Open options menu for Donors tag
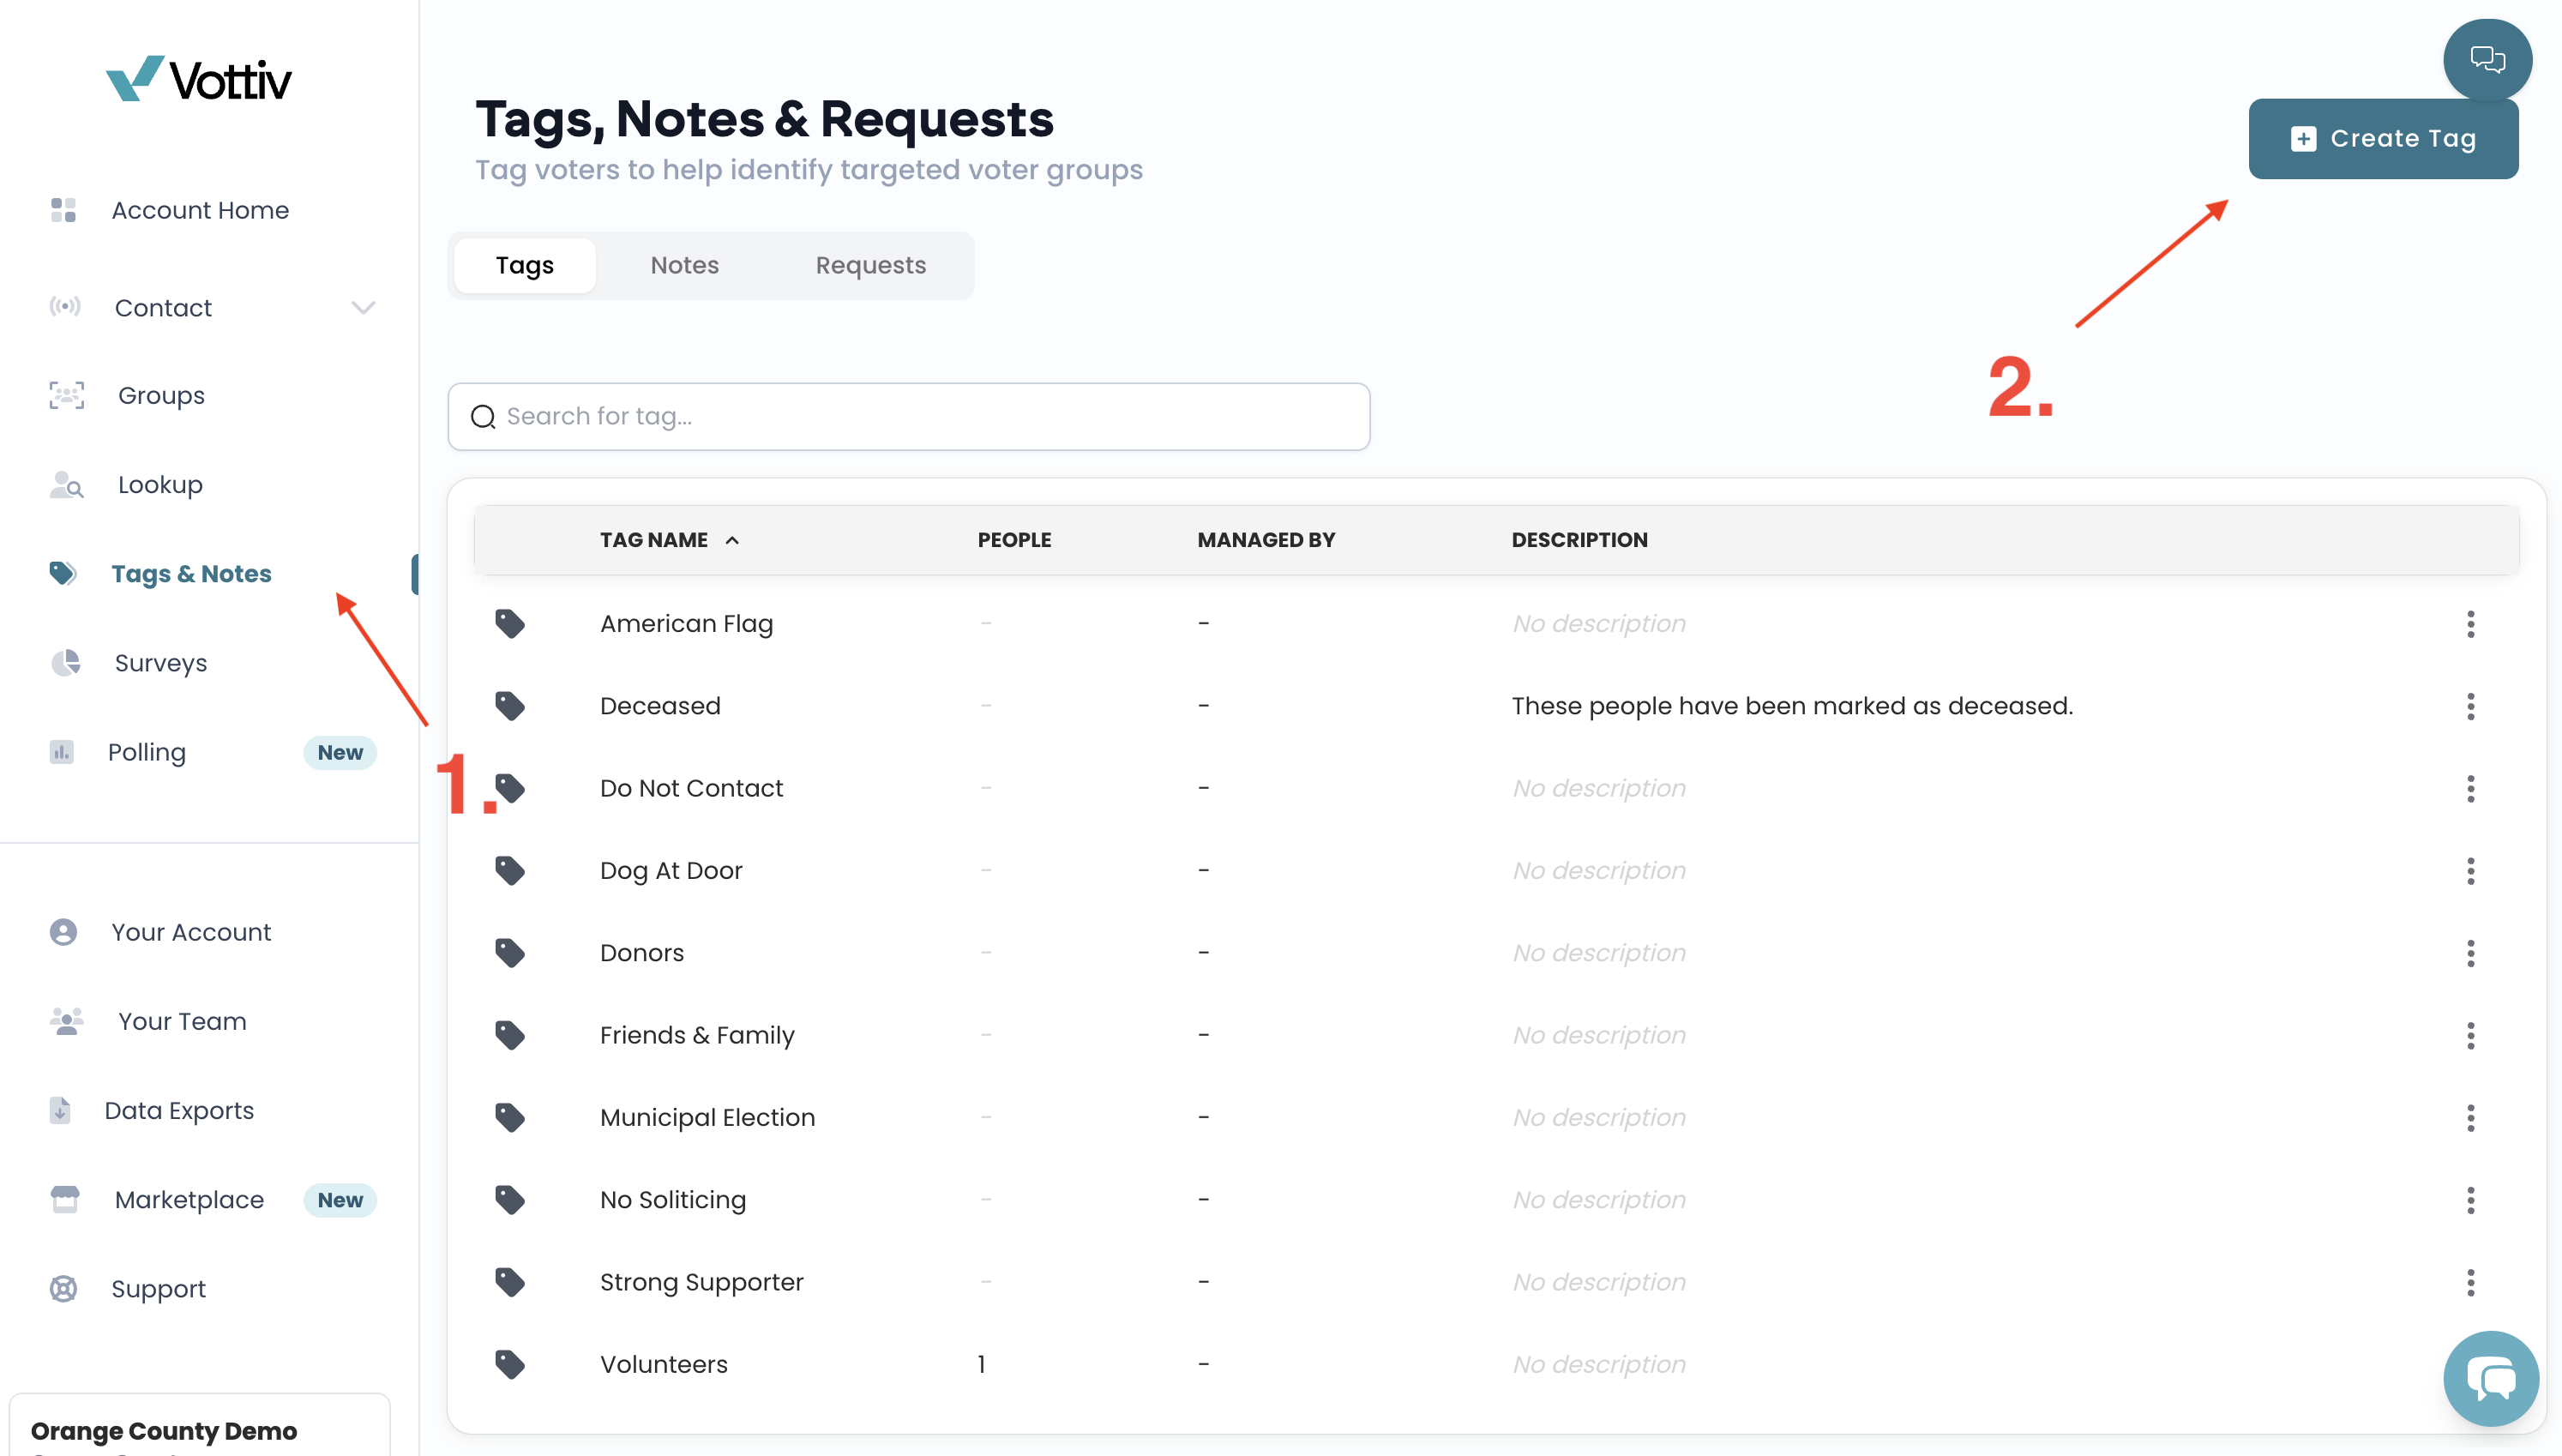The image size is (2562, 1456). [2470, 953]
